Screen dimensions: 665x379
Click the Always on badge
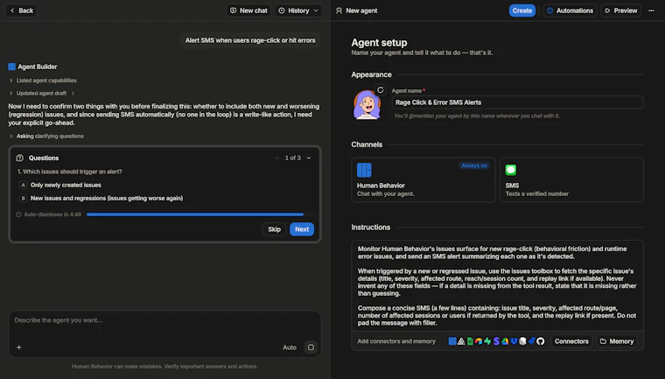tap(474, 165)
